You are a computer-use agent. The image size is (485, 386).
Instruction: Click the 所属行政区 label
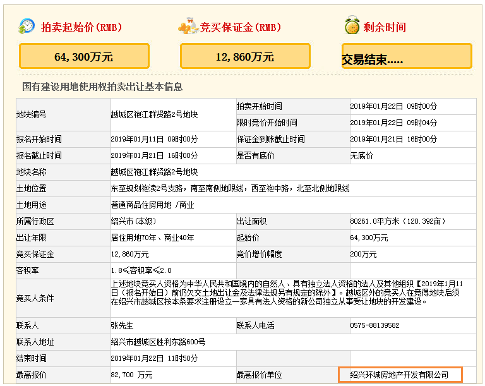pos(35,221)
